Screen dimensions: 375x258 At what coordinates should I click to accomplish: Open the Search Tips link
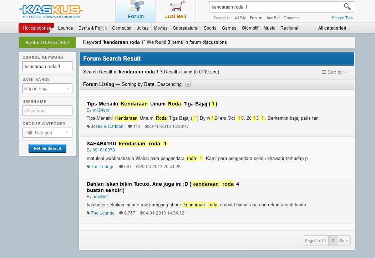(x=342, y=18)
